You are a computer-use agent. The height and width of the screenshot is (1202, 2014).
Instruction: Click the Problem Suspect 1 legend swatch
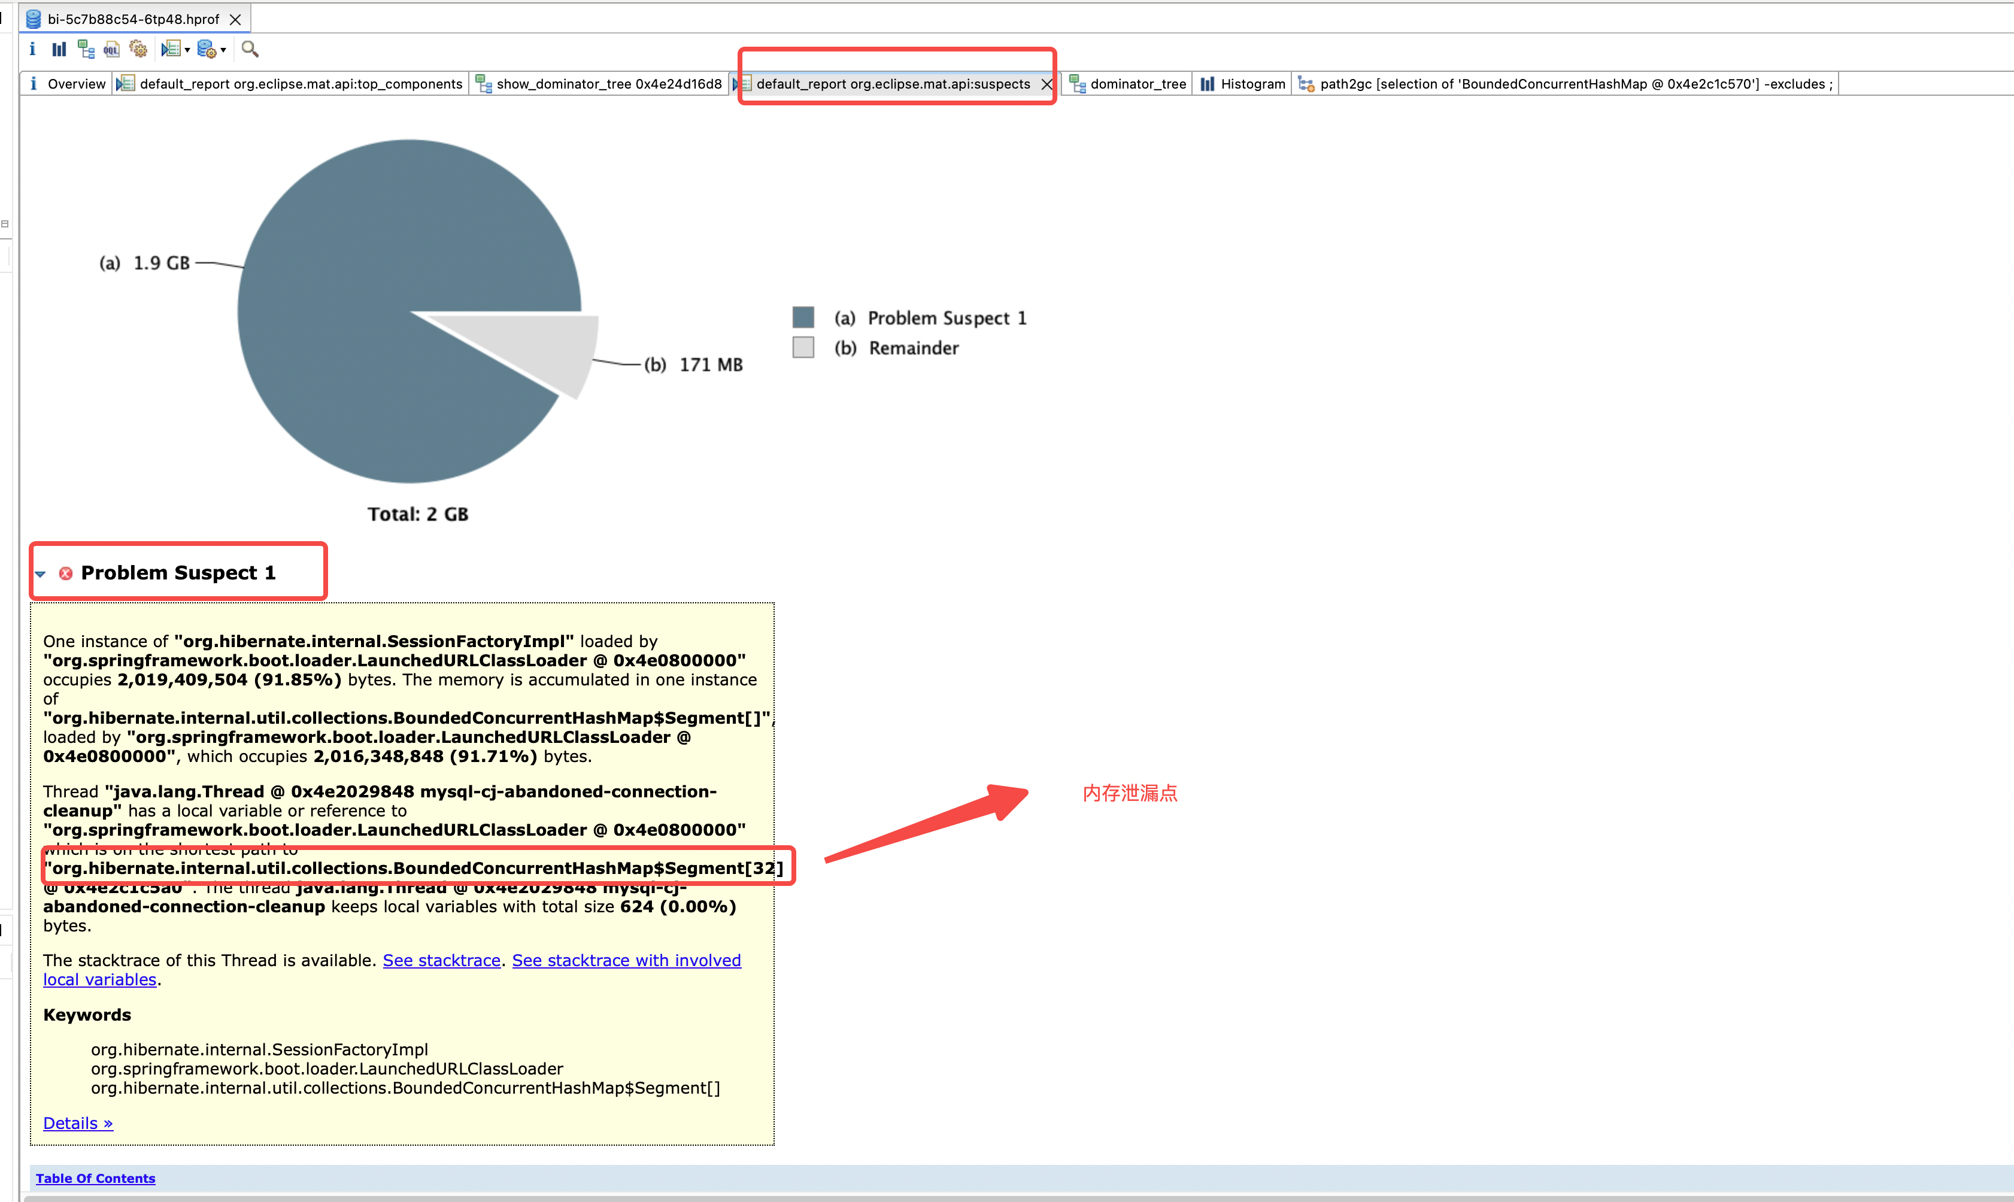pyautogui.click(x=803, y=317)
